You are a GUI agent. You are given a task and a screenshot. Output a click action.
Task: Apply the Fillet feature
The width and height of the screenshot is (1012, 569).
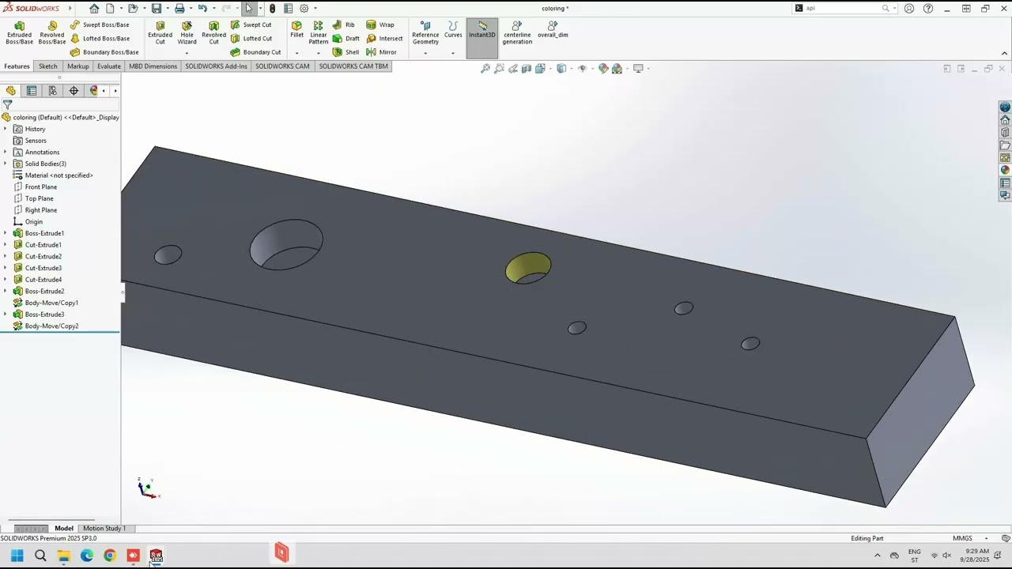296,29
